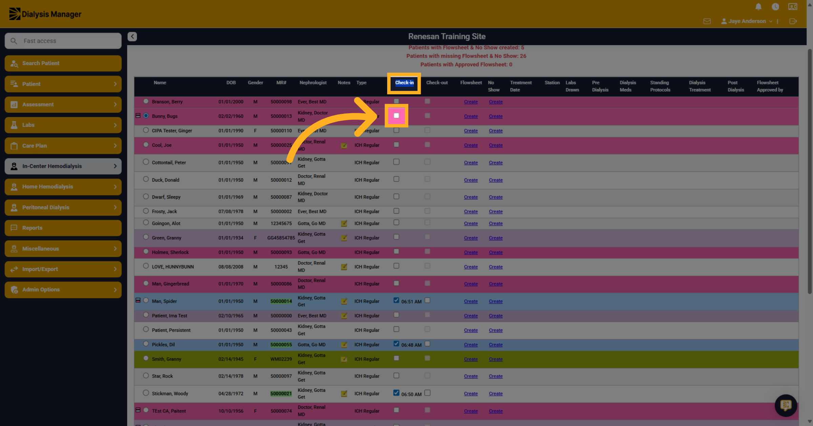Click Flowsheet Create link for Star, Rock
The image size is (813, 426).
click(471, 376)
